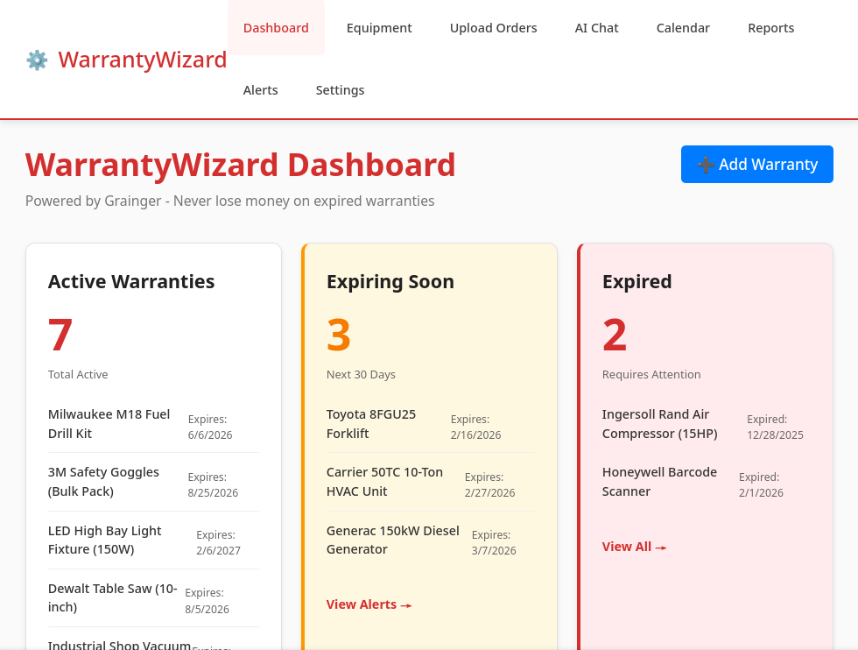Select Toyota 8FGU25 Forklift entry
The width and height of the screenshot is (858, 650).
430,424
